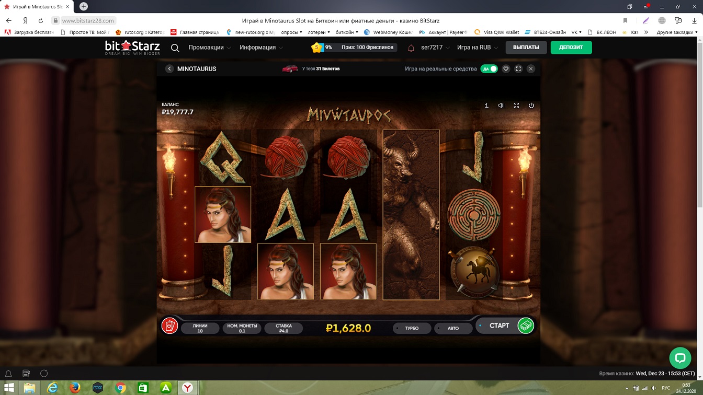This screenshot has width=703, height=395.
Task: Click the 9% level progress bar
Action: tap(329, 48)
